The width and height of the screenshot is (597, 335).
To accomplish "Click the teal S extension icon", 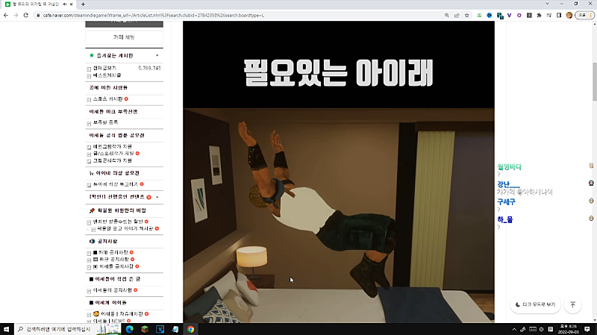I will pyautogui.click(x=500, y=15).
